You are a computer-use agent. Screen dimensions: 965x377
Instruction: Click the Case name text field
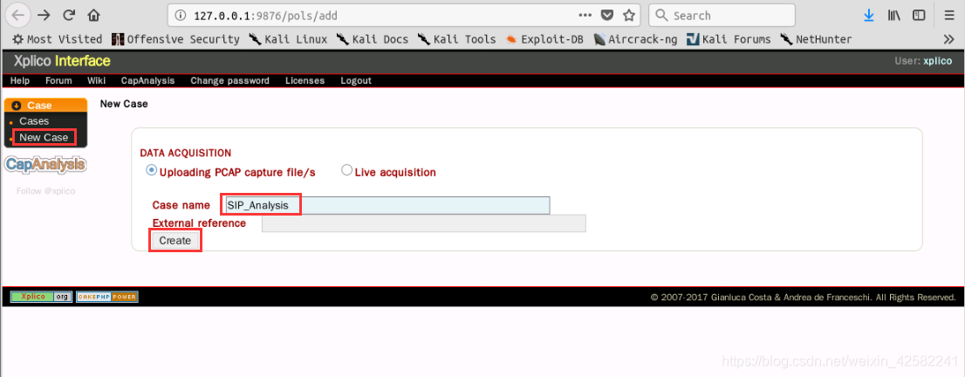(387, 206)
